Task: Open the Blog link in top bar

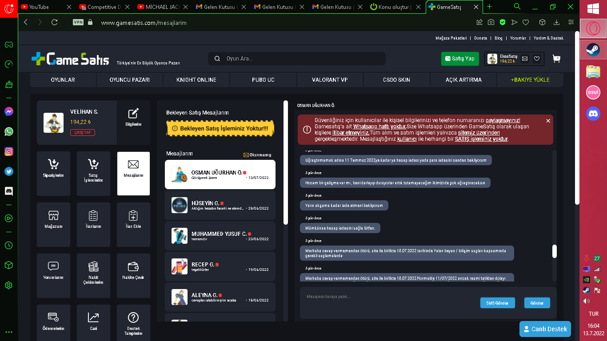Action: [499, 38]
